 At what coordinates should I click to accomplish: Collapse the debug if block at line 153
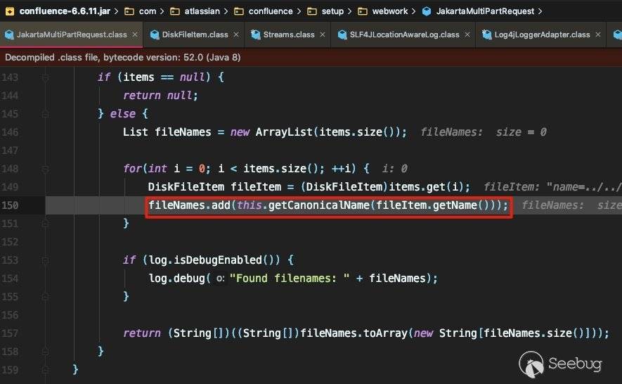[x=45, y=260]
